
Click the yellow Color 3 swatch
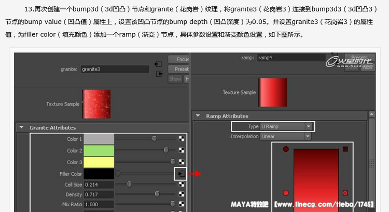[x=99, y=162]
